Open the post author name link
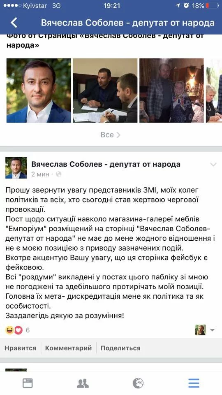This screenshot has height=395, width=222. [106, 164]
